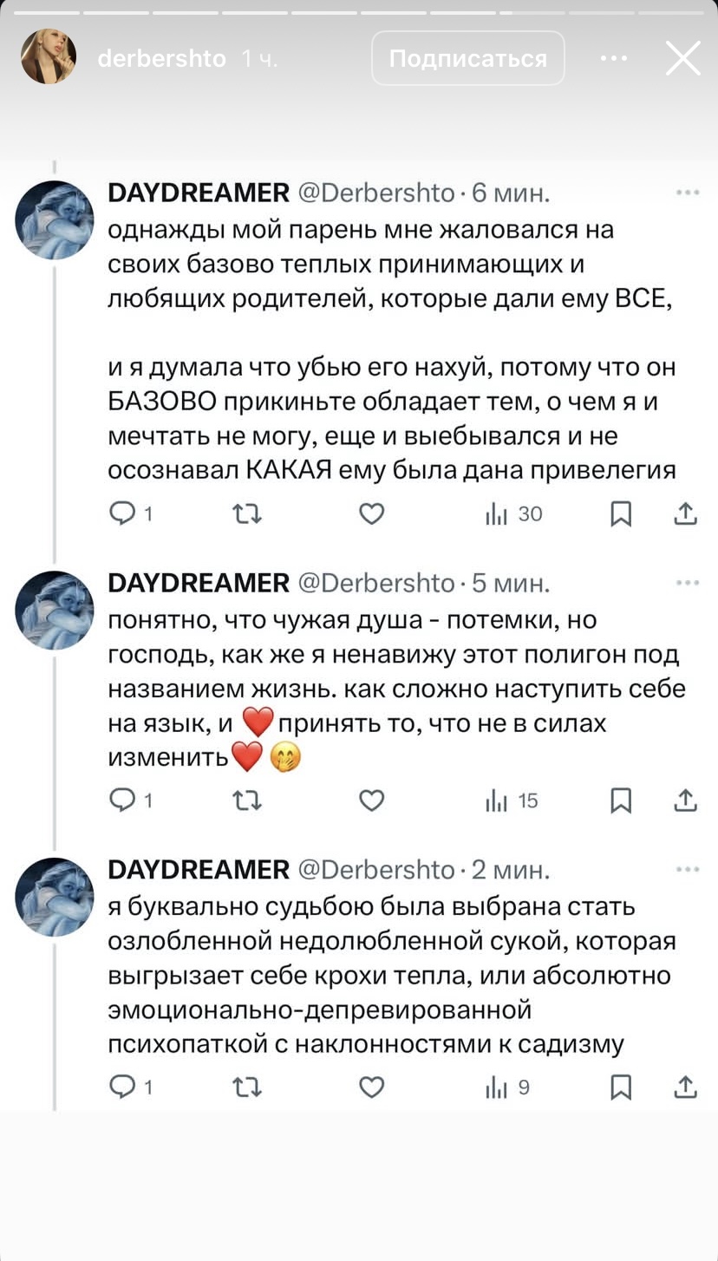
Task: Retweet the tweet posted 5 minutes ago
Action: coord(247,800)
